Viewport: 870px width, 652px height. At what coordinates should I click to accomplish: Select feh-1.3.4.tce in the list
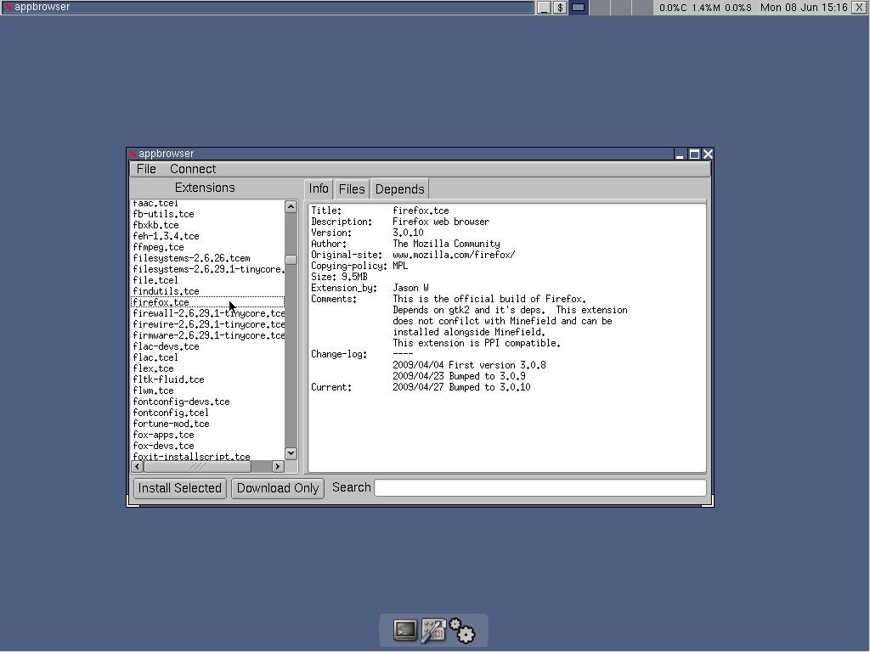pos(207,236)
